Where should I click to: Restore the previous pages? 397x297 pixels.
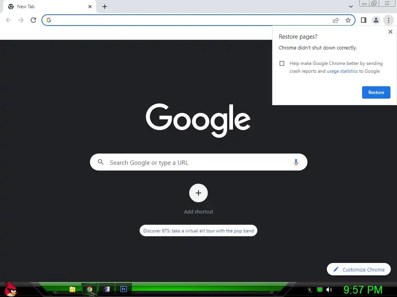click(x=376, y=92)
